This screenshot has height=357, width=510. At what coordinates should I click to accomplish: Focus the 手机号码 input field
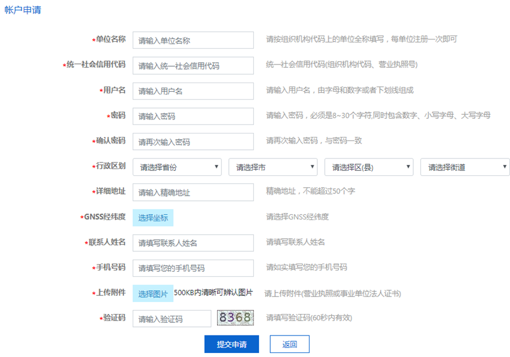193,268
